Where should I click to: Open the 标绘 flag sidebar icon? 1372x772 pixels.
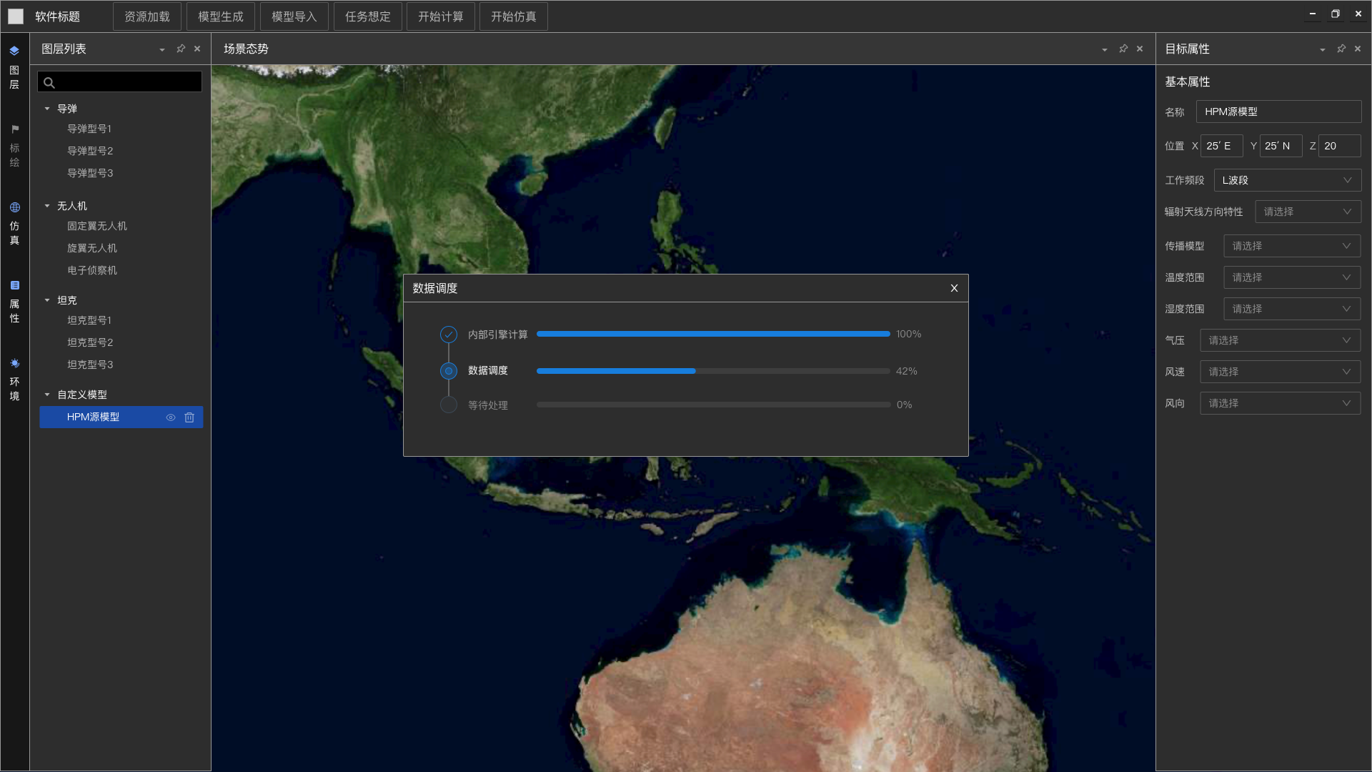point(14,129)
